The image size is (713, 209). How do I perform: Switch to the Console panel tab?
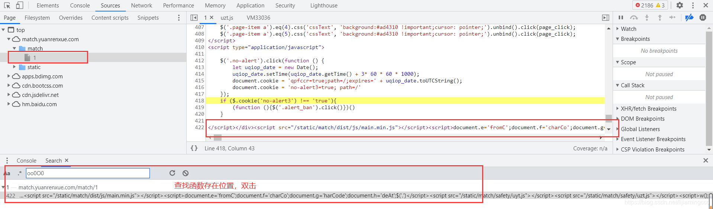coord(80,5)
